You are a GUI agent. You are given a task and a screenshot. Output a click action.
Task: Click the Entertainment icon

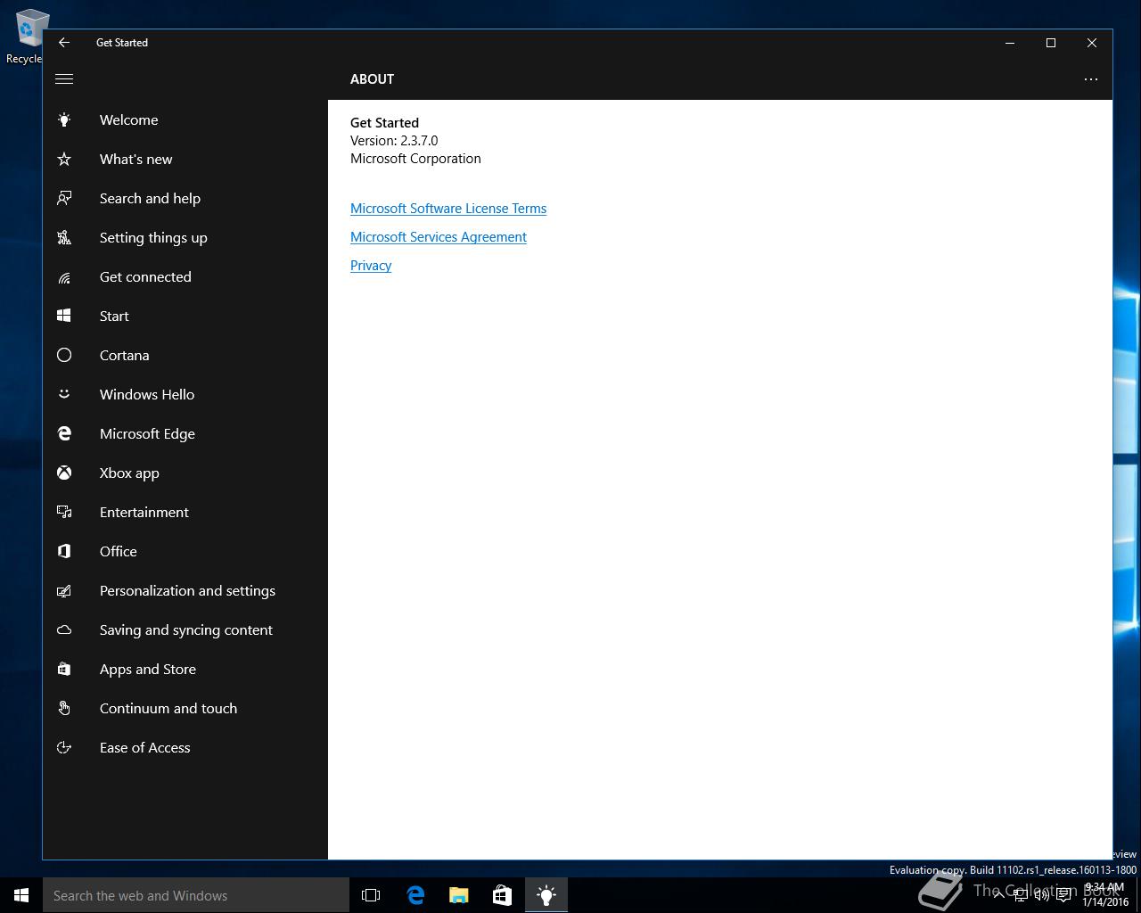click(x=64, y=512)
